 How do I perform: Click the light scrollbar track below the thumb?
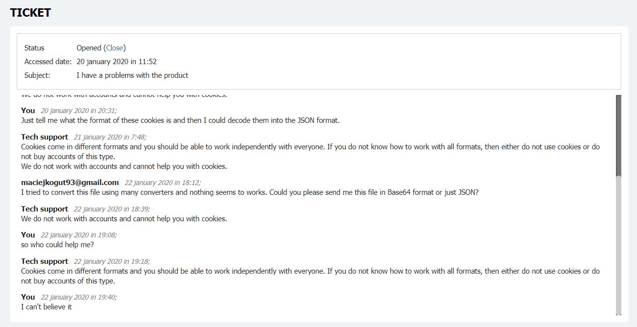(x=618, y=243)
